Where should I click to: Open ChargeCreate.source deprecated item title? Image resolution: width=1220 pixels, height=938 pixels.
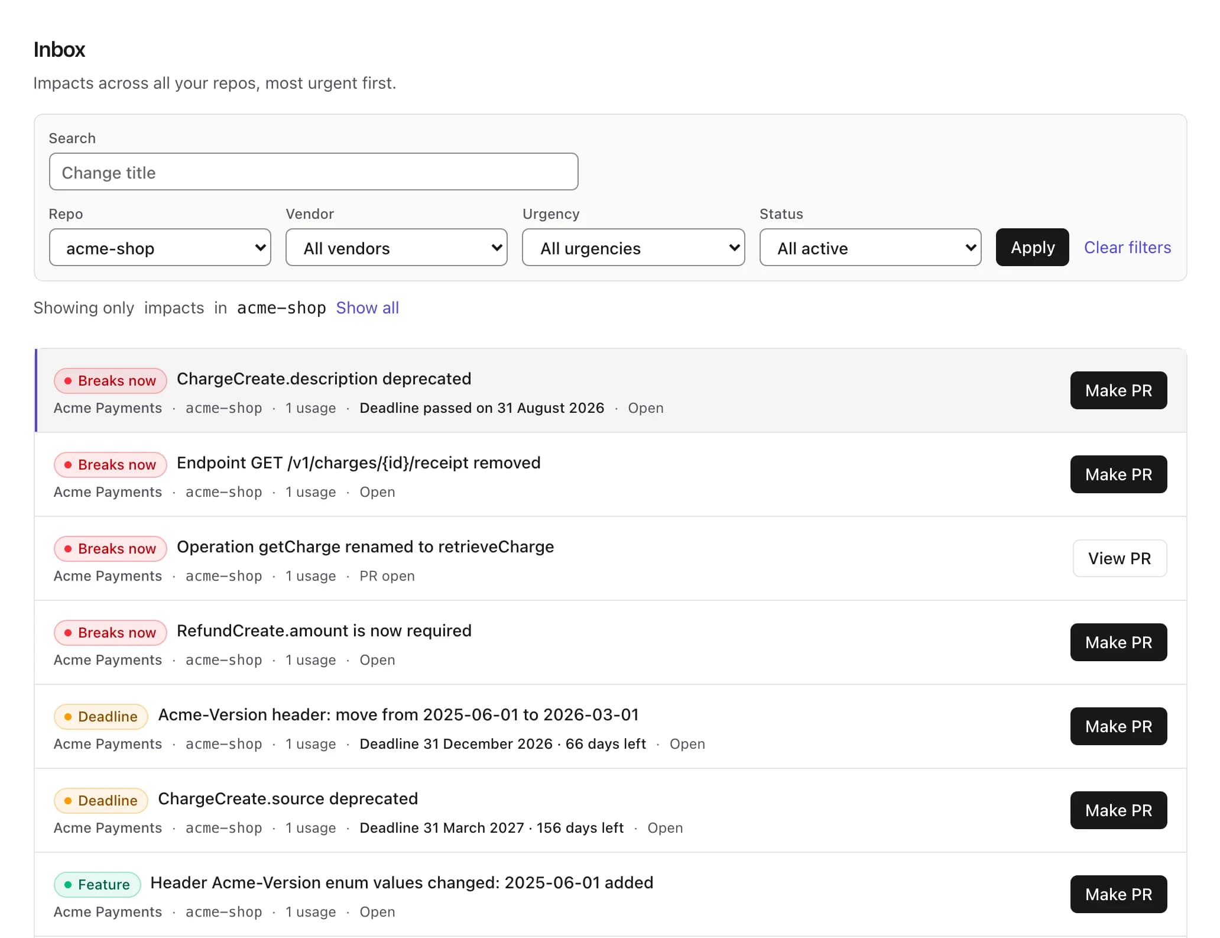tap(288, 798)
